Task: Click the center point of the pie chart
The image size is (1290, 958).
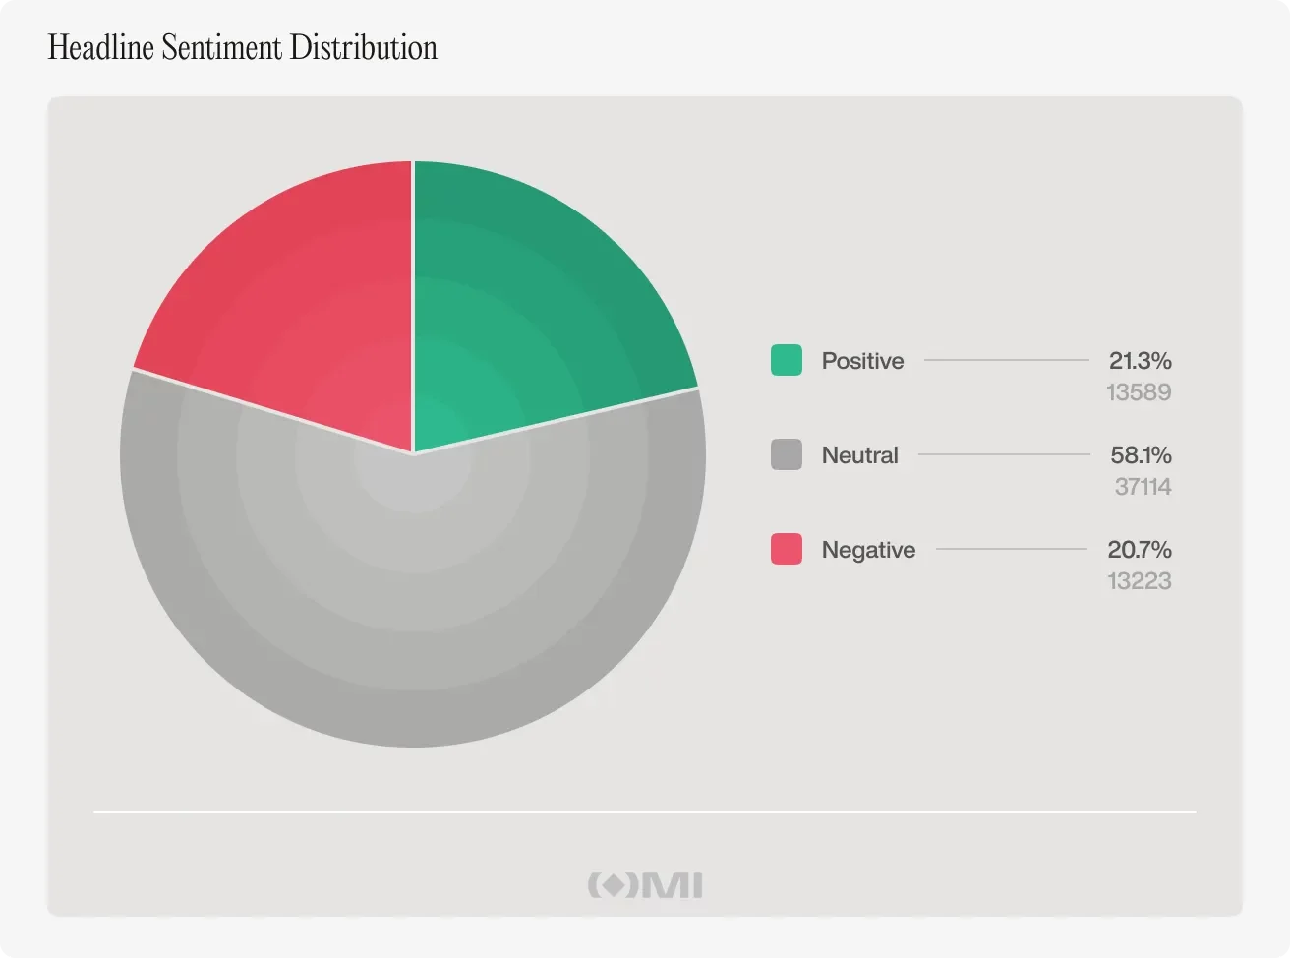Action: [413, 454]
